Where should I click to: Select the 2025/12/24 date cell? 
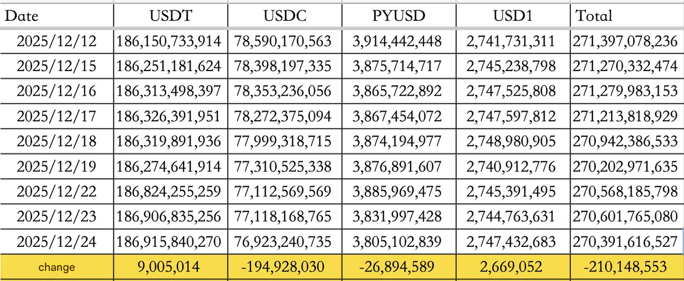point(57,241)
